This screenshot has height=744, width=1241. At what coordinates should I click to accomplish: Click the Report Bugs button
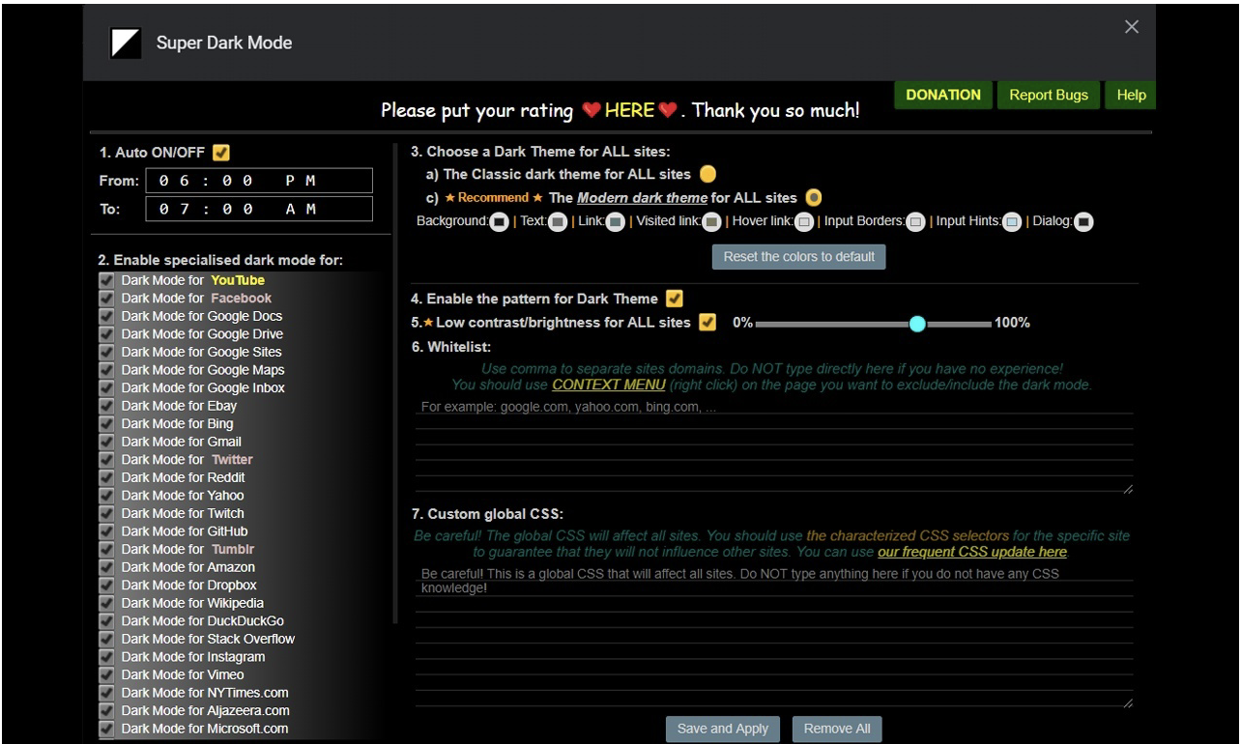pos(1049,95)
